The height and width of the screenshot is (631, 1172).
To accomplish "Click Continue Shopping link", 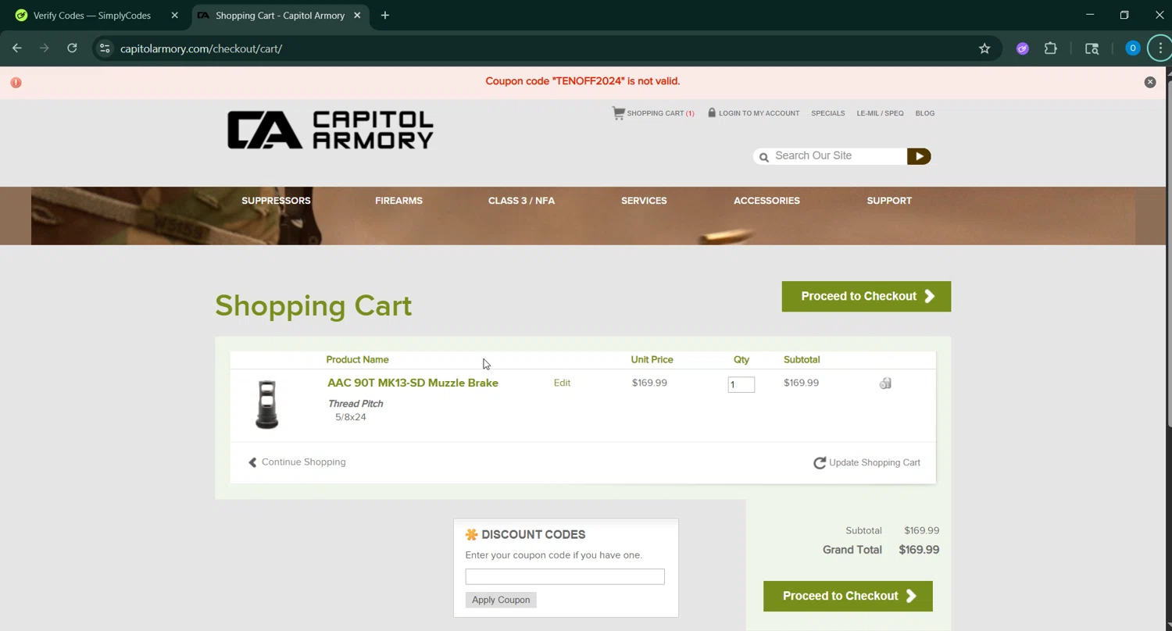I will point(297,462).
